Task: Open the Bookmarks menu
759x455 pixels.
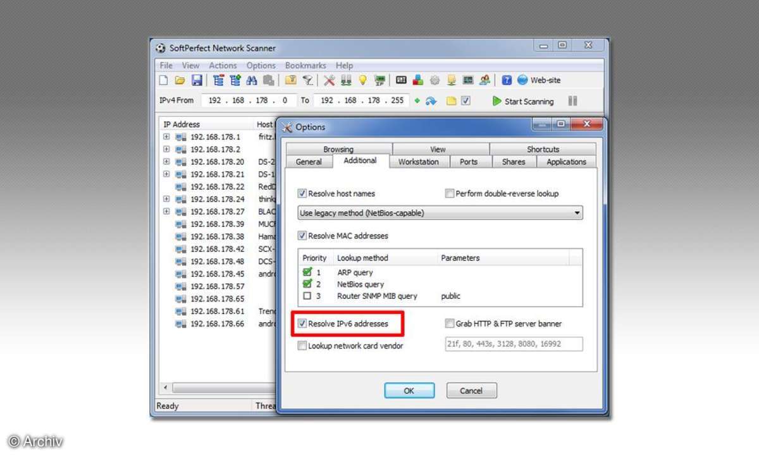Action: coord(305,65)
